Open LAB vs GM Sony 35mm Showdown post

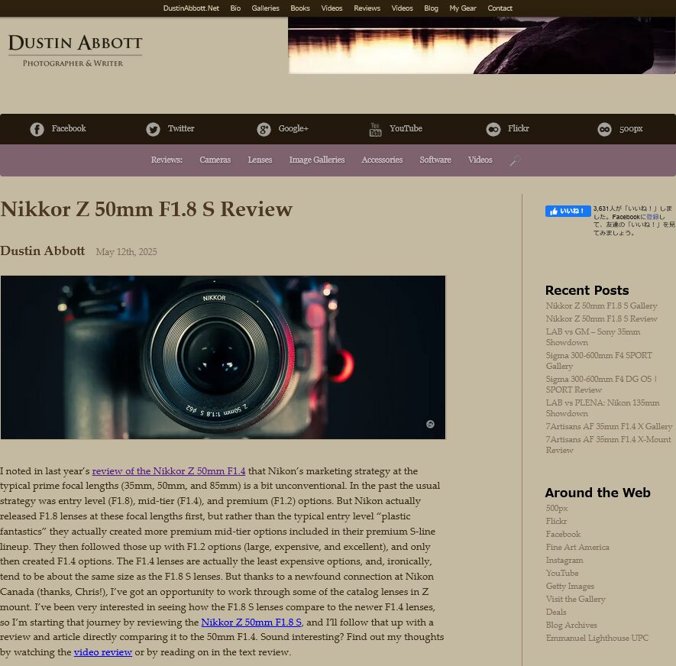point(593,337)
